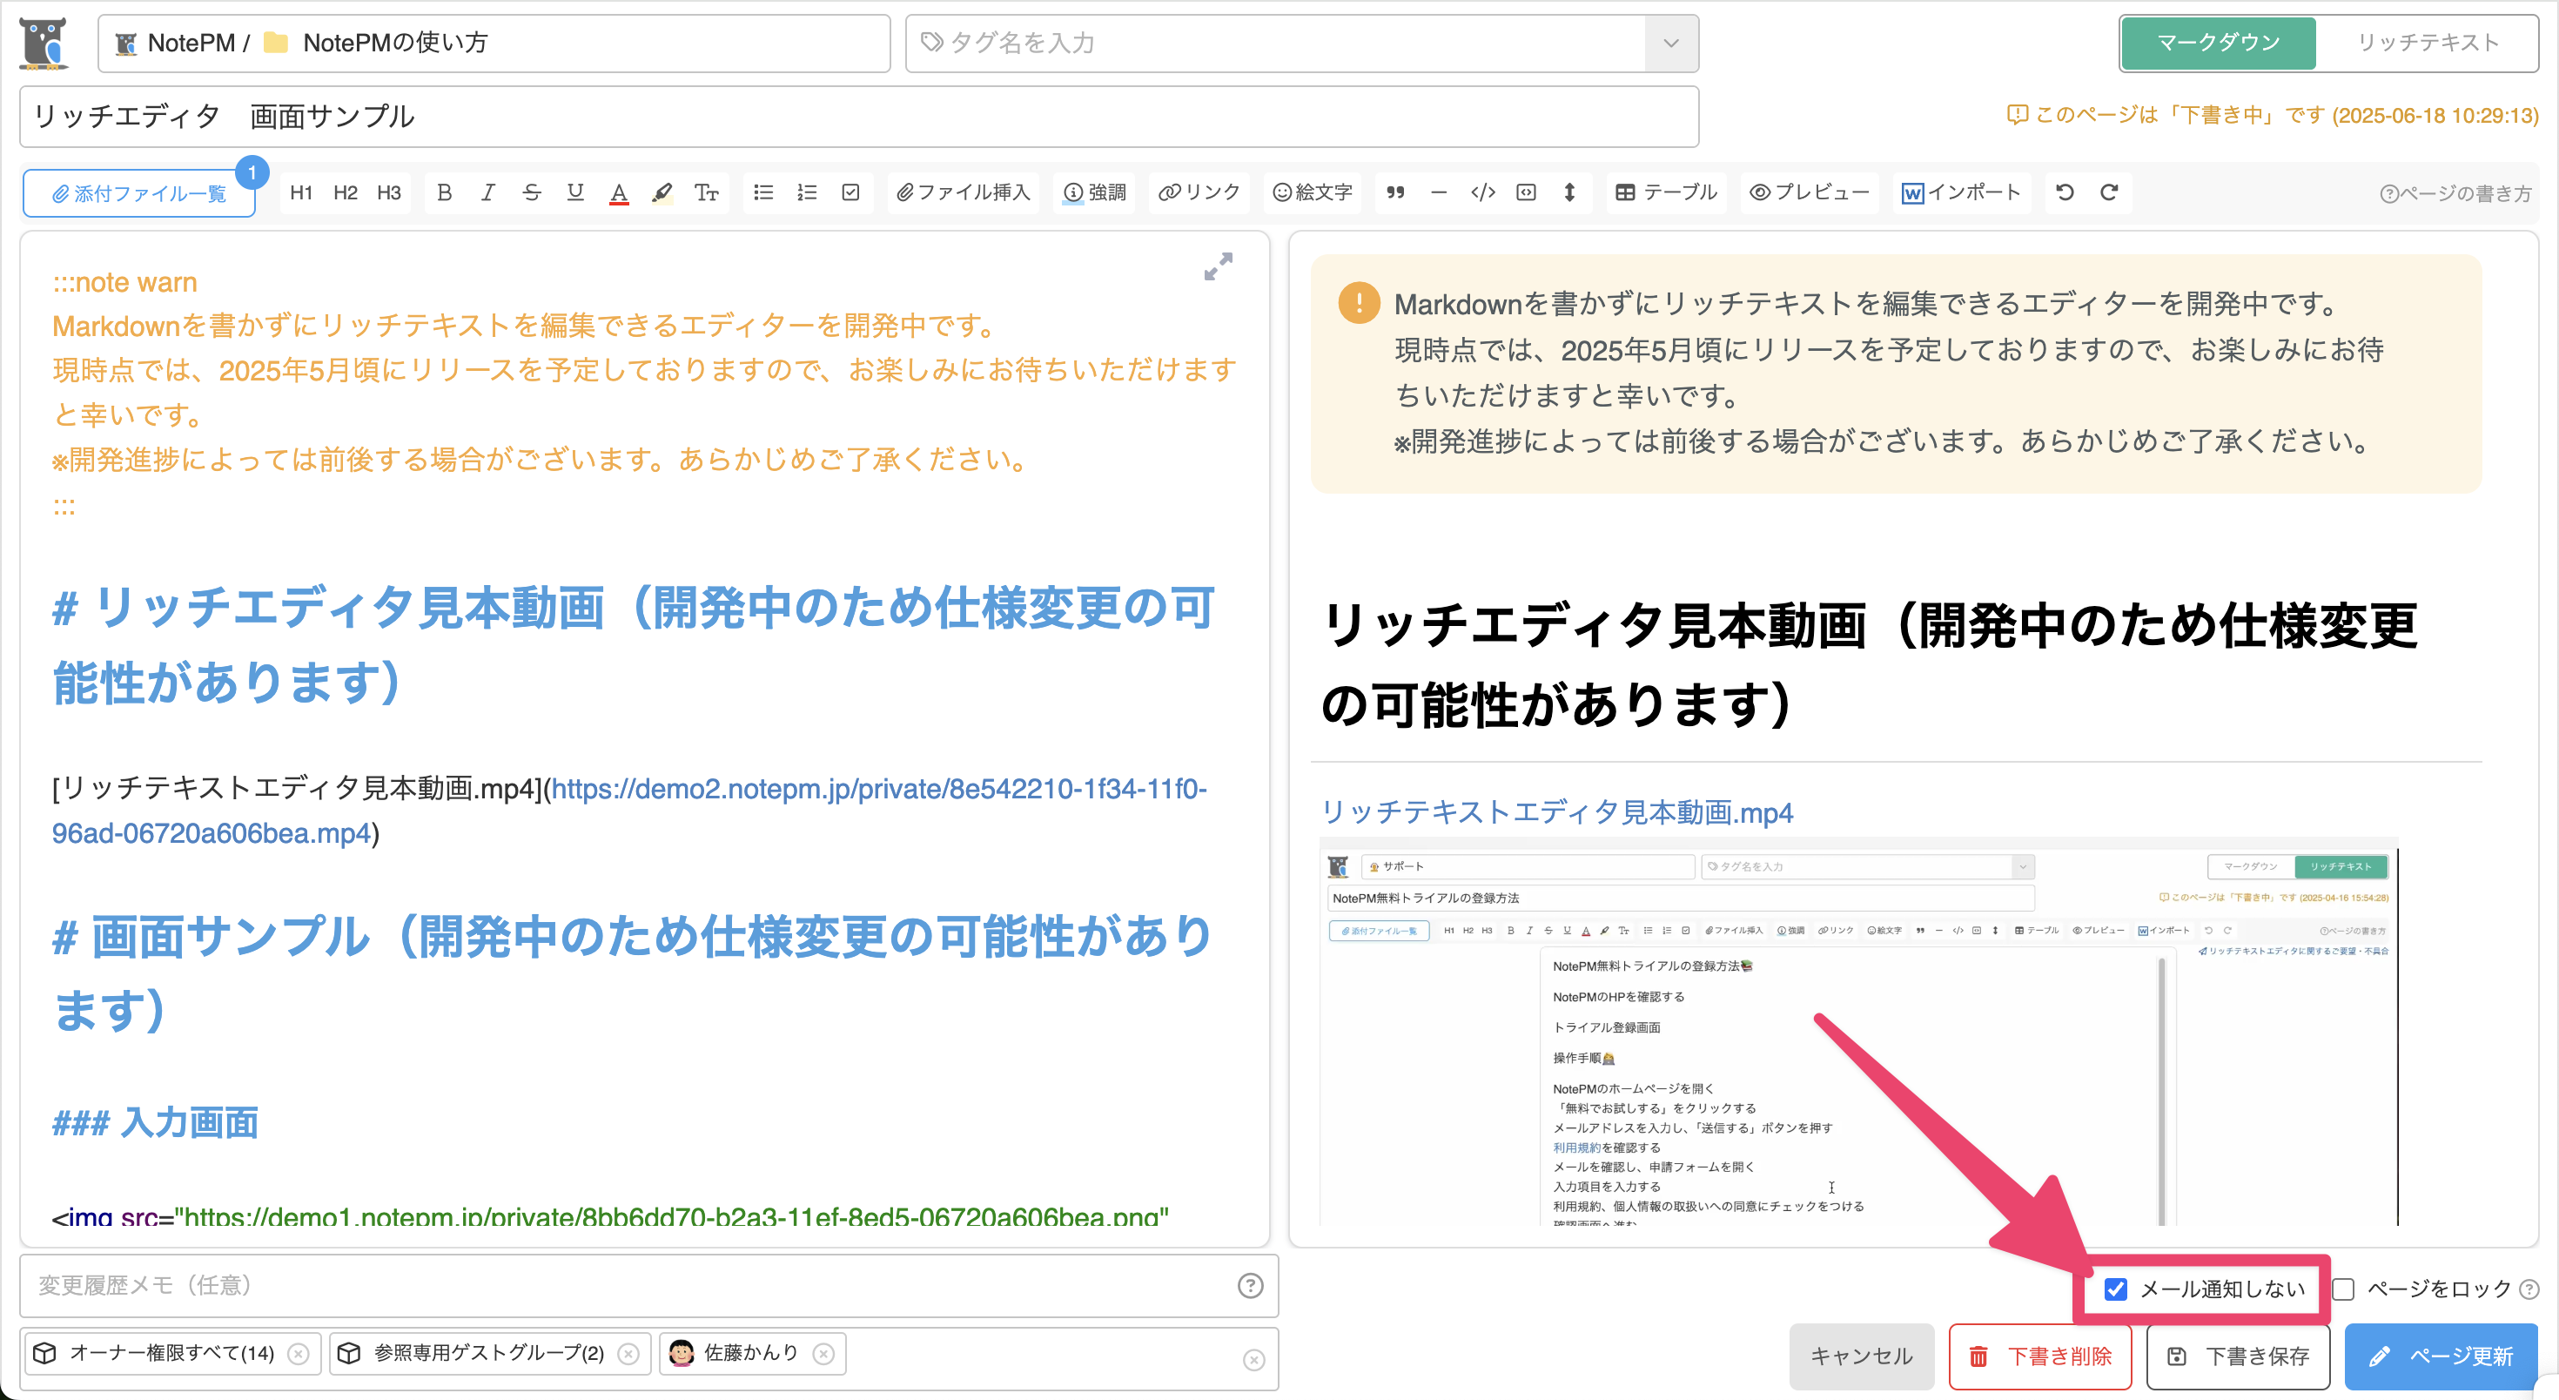
Task: Open the 絵文字 emoji picker
Action: [x=1313, y=192]
